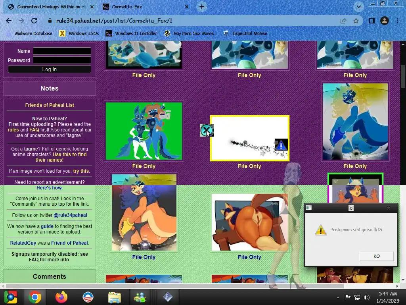Open the Action Center flag icon
The height and width of the screenshot is (305, 406).
(x=347, y=297)
